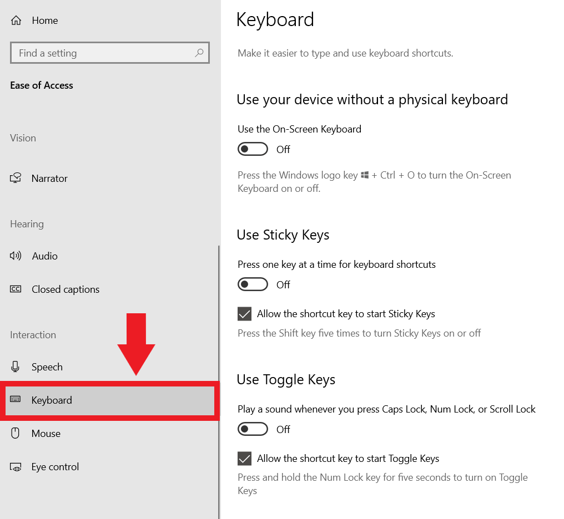This screenshot has width=564, height=519.
Task: Click the Narrator icon in sidebar
Action: pos(16,179)
